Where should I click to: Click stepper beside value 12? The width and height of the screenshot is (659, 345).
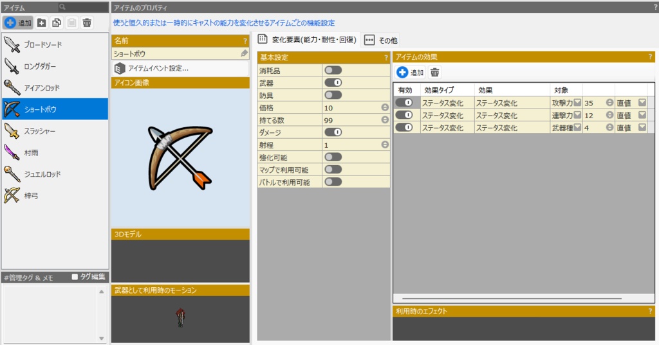[x=609, y=114]
